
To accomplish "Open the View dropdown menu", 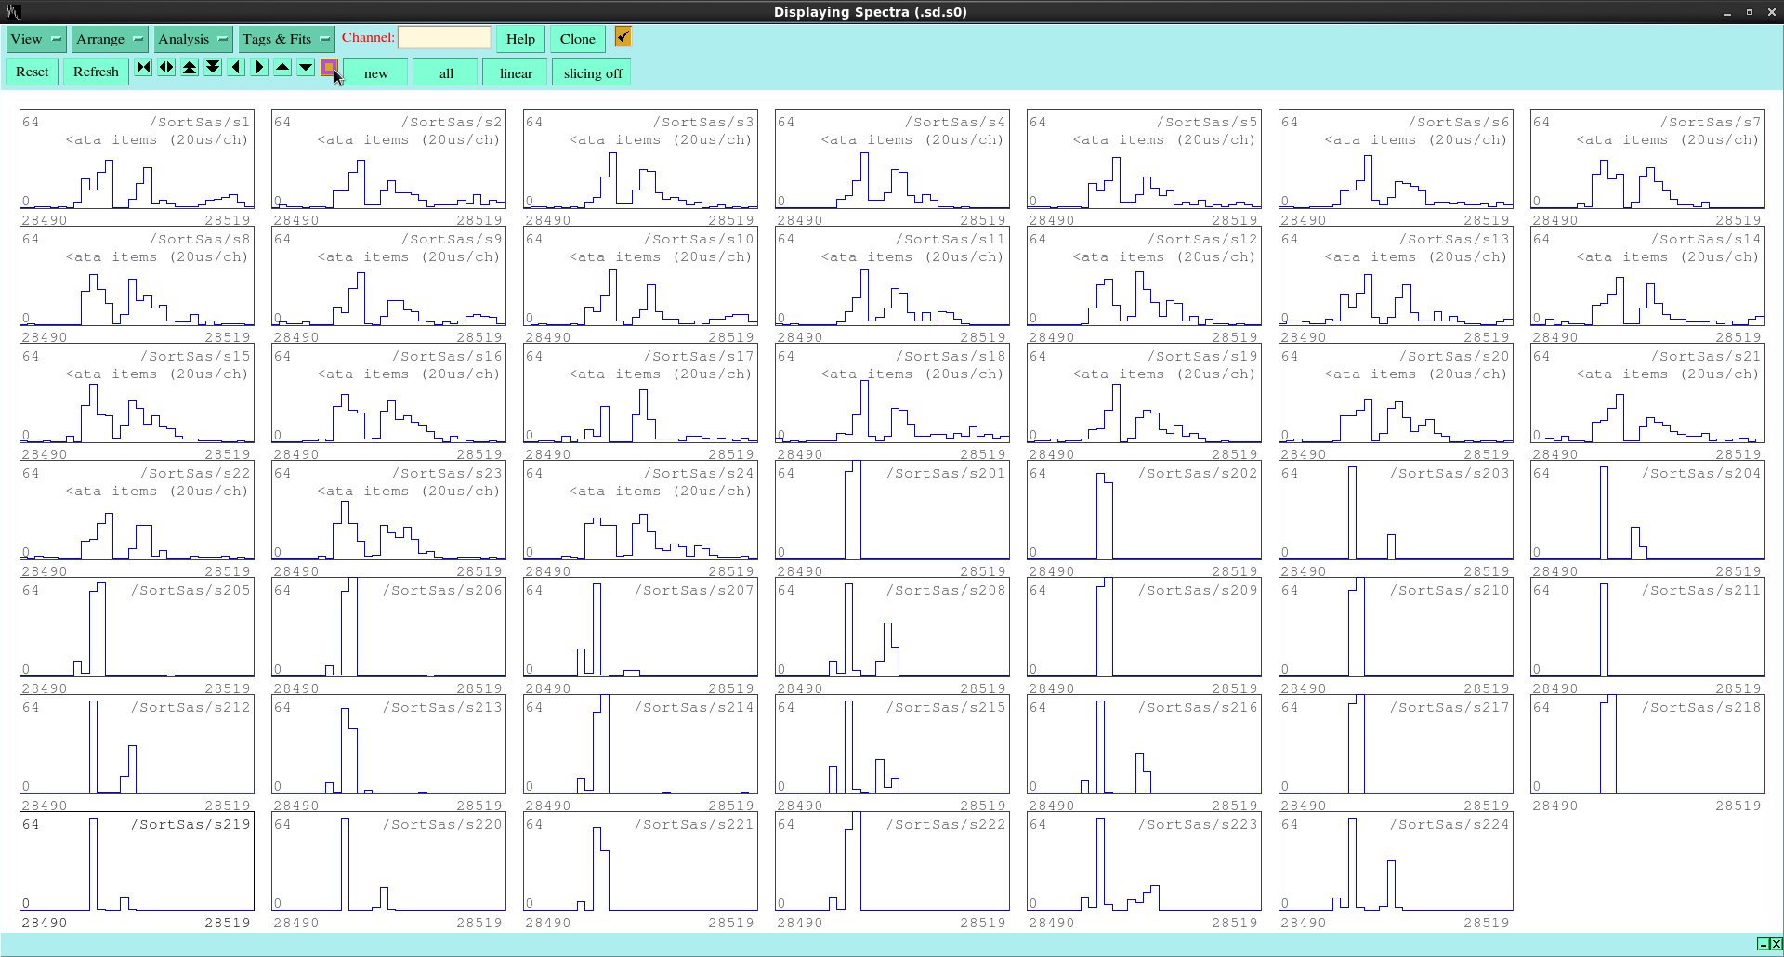I will [x=36, y=39].
